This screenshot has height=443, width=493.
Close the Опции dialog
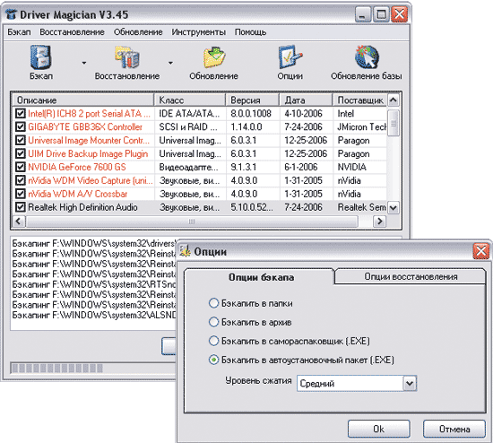pos(481,251)
